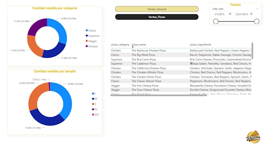Select The Five Cheese Pizza row
The height and width of the screenshot is (147, 264).
(181, 85)
